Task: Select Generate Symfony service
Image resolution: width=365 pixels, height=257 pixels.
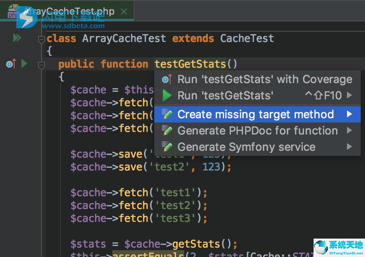Action: (257, 147)
